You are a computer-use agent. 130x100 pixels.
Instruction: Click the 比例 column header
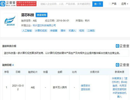tap(74, 72)
